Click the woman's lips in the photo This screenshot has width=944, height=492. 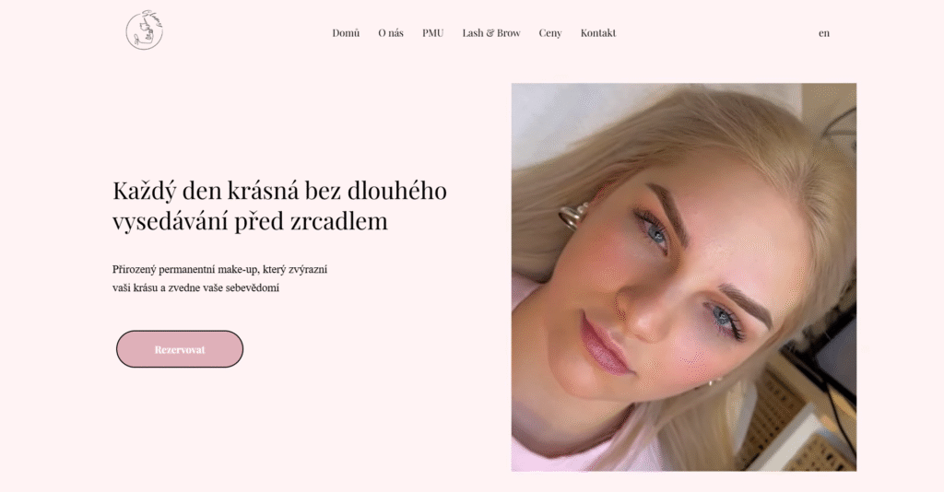[x=605, y=343]
